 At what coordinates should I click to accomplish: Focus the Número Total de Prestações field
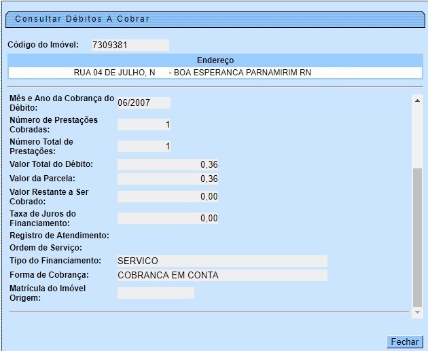coord(143,146)
